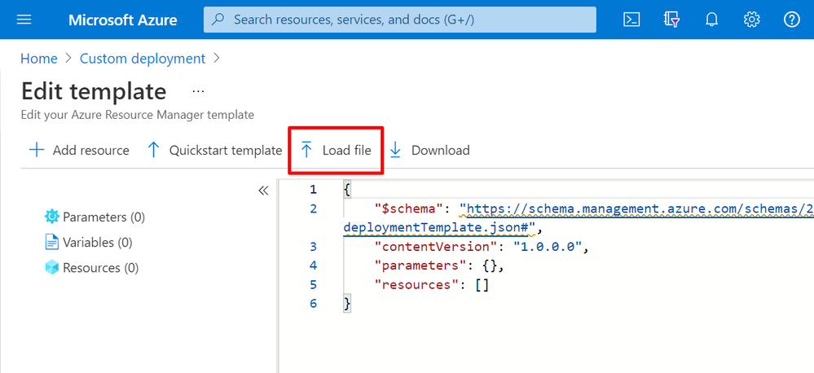Screen dimensions: 814x373
Task: Open the hamburger portal menu
Action: point(24,20)
